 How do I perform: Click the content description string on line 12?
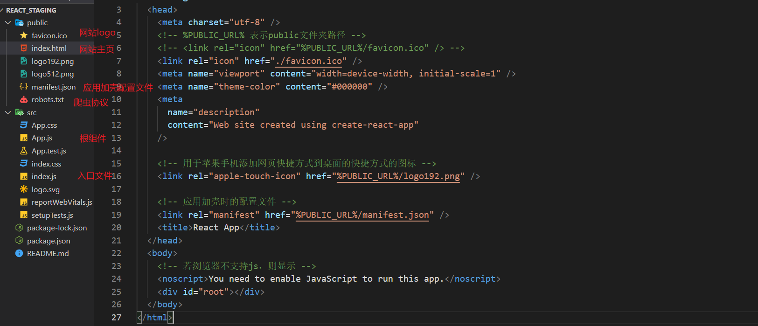click(x=313, y=125)
